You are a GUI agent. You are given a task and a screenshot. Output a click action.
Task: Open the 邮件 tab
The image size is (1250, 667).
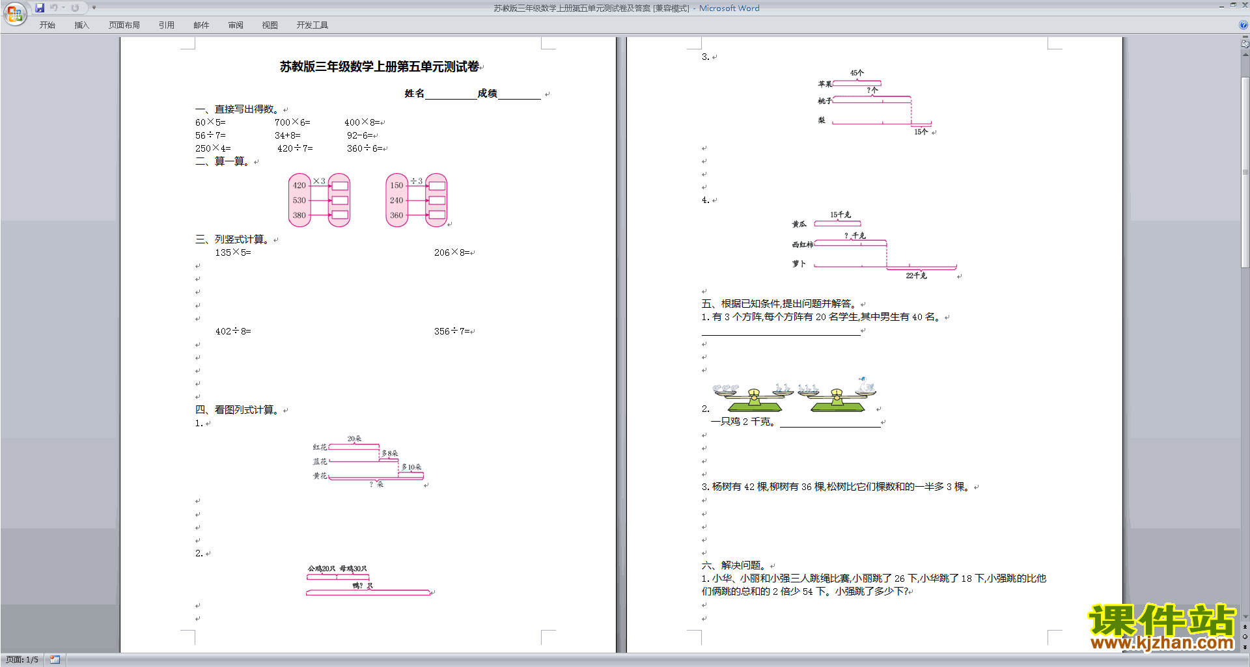pyautogui.click(x=201, y=25)
